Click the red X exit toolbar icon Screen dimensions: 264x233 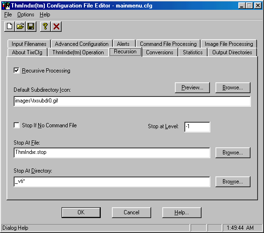(56, 27)
